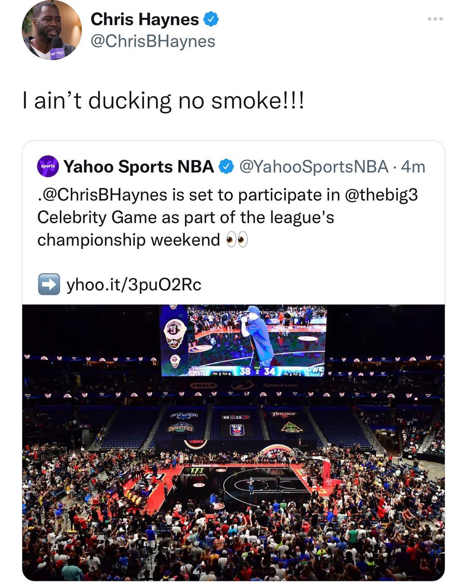Viewport: 467px width, 584px height.
Task: Click the 4m timestamp on quoted tweet
Action: coord(413,167)
